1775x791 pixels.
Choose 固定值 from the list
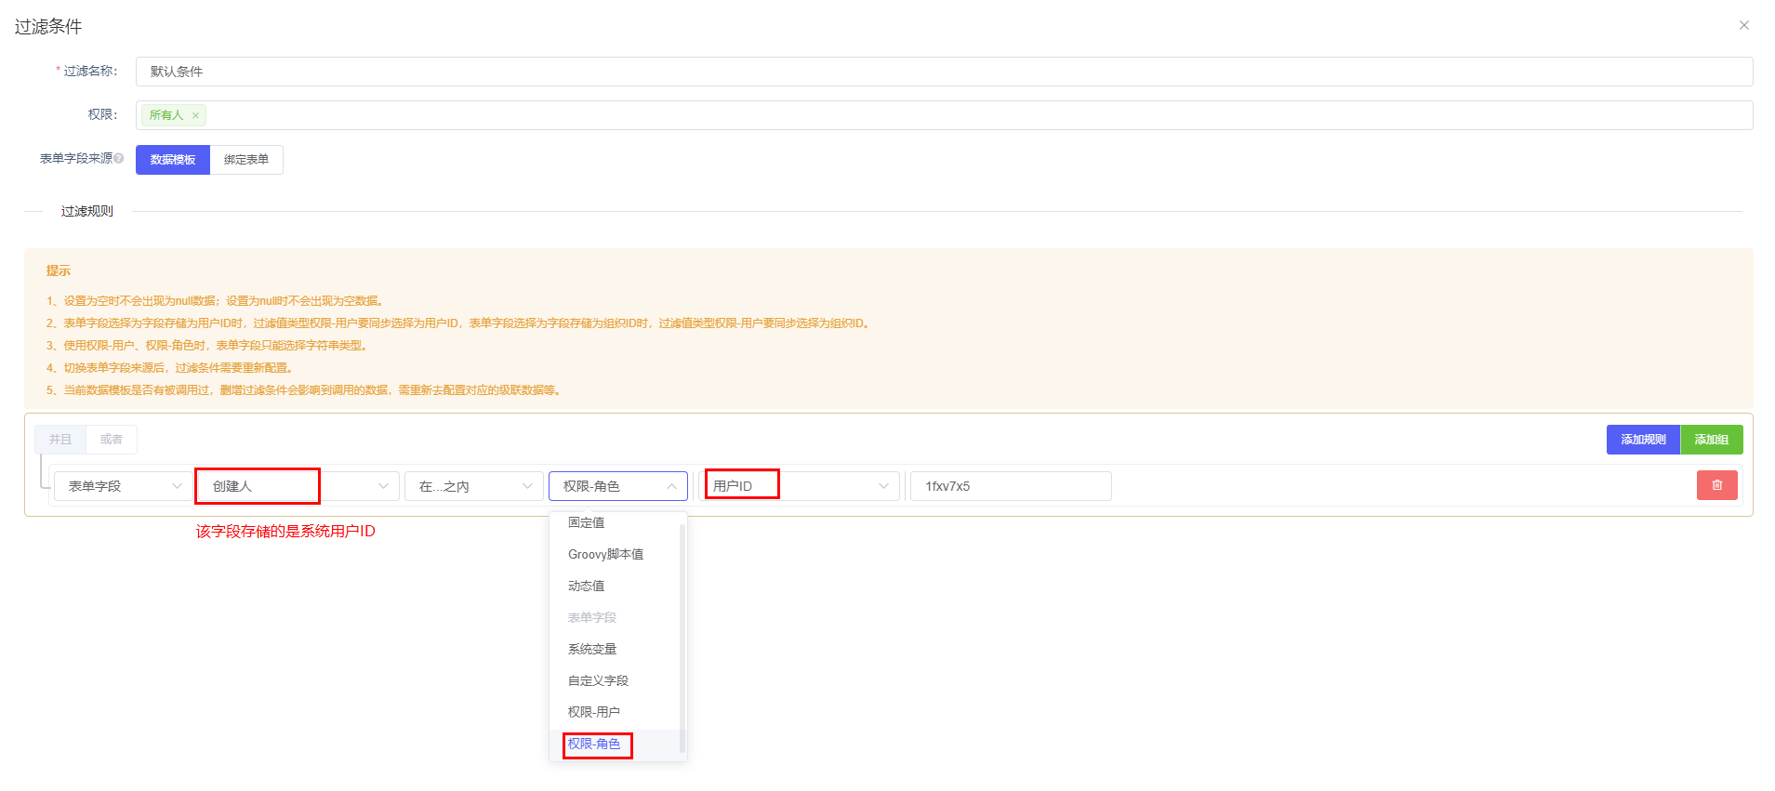tap(587, 522)
